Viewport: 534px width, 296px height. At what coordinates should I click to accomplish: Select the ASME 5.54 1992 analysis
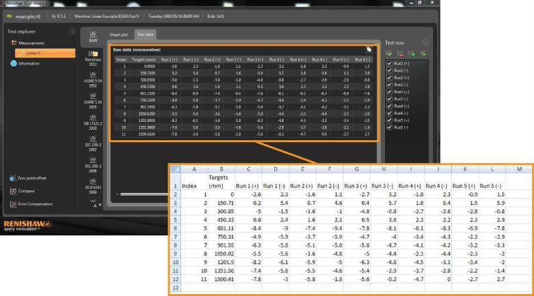[x=93, y=79]
